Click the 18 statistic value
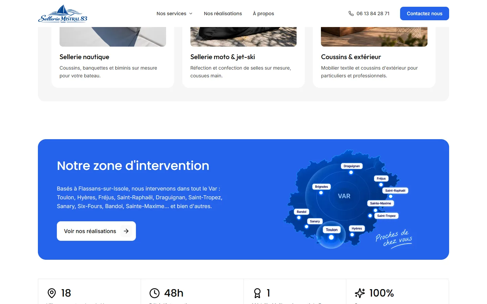Image resolution: width=487 pixels, height=304 pixels. coord(66,293)
